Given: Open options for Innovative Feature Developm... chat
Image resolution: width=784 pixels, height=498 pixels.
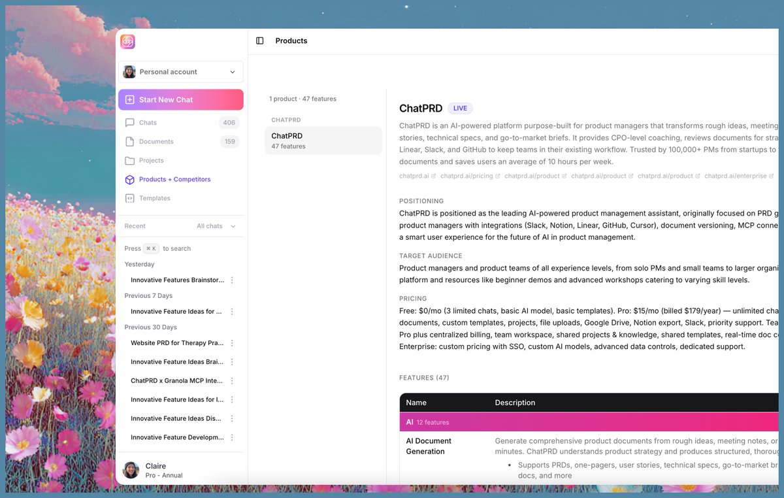Looking at the screenshot, I should 232,438.
